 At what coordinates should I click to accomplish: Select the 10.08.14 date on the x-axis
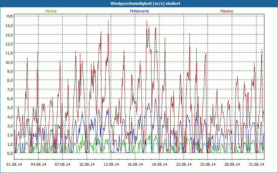coord(87,164)
